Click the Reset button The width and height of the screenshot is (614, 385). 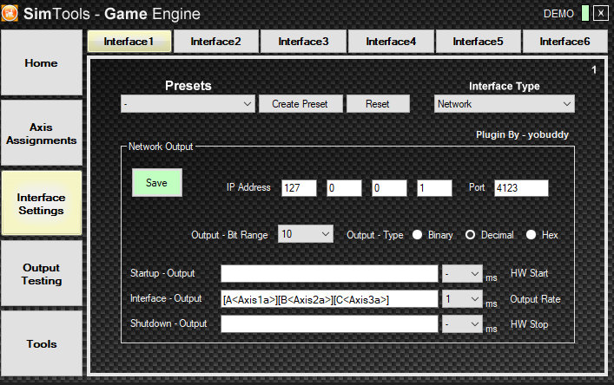377,104
